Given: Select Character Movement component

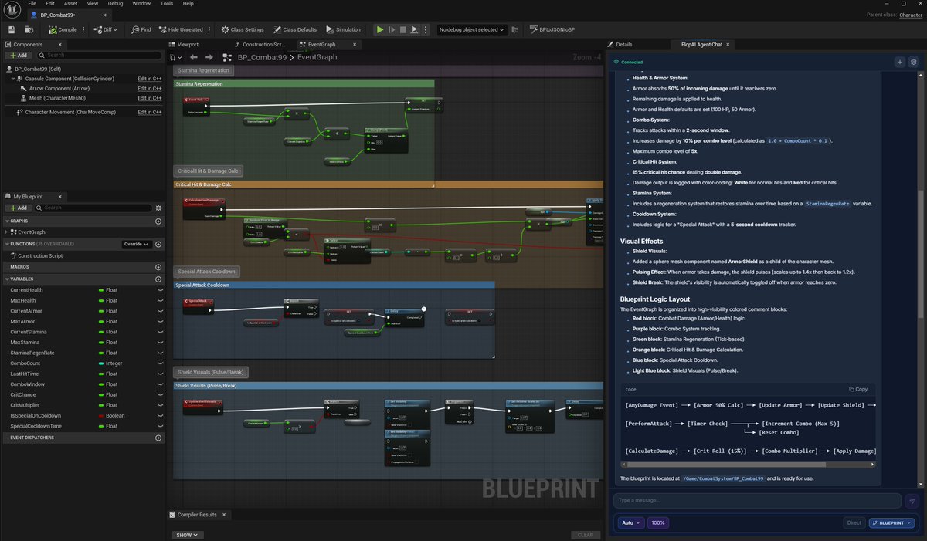Looking at the screenshot, I should coord(65,112).
